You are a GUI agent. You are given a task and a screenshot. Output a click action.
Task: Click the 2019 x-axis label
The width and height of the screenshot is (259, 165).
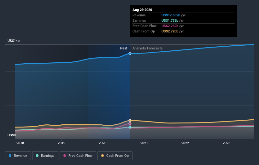pyautogui.click(x=62, y=143)
